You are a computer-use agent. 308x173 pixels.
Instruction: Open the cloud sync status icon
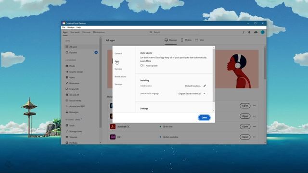(256, 32)
